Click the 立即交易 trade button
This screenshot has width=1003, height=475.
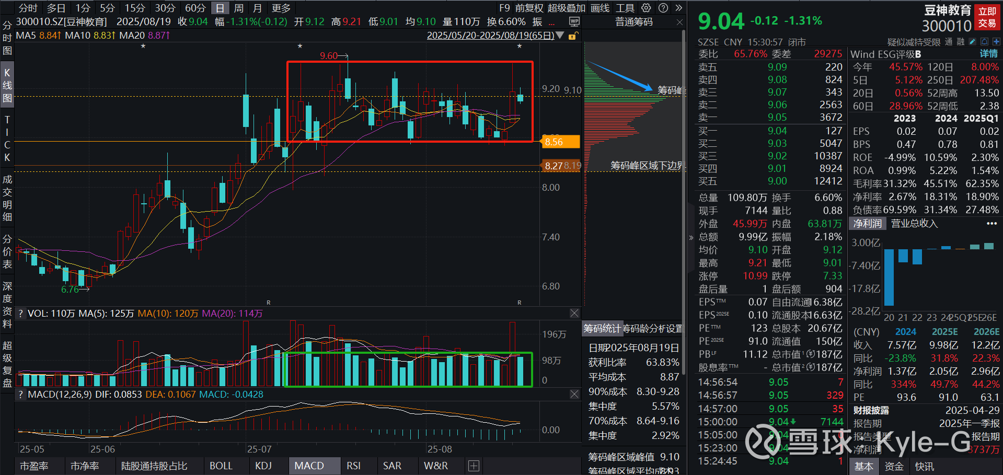click(987, 17)
